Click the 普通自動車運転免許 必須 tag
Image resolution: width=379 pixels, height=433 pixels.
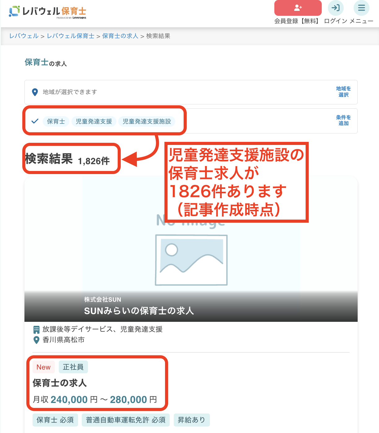click(x=126, y=420)
